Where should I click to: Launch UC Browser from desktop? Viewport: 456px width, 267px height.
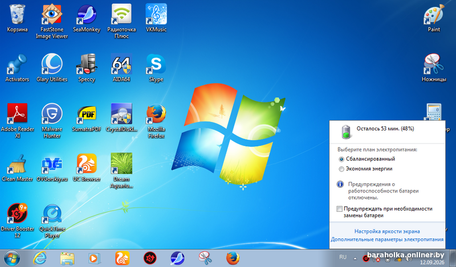[87, 167]
